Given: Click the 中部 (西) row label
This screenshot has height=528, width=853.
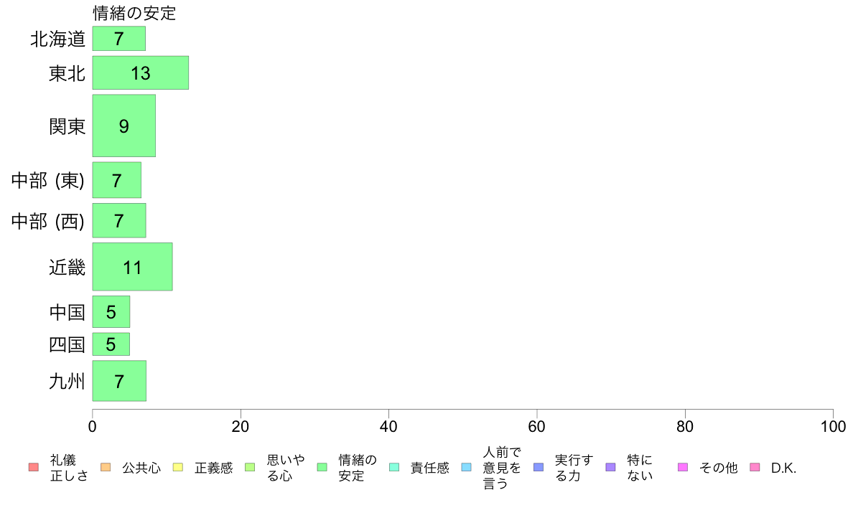Looking at the screenshot, I should click(48, 221).
